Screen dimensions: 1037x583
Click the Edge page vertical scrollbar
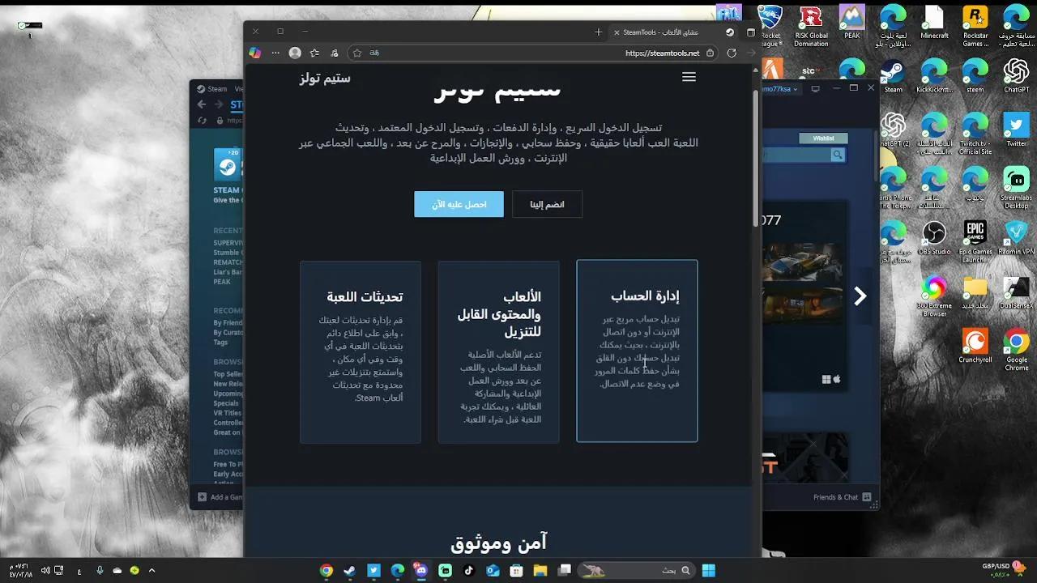coord(756,158)
